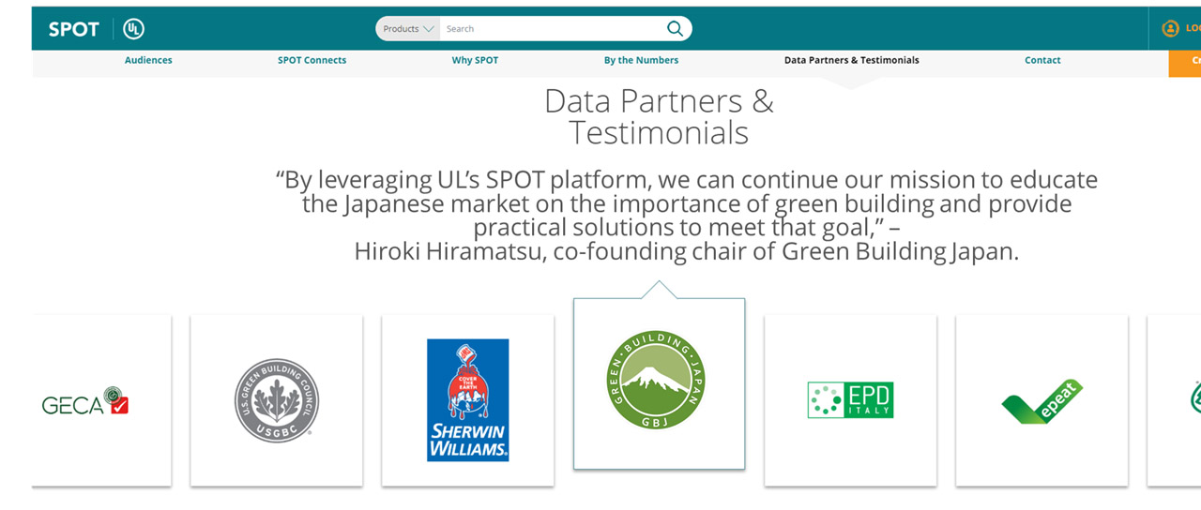Select the GECA partner logo card

(101, 400)
